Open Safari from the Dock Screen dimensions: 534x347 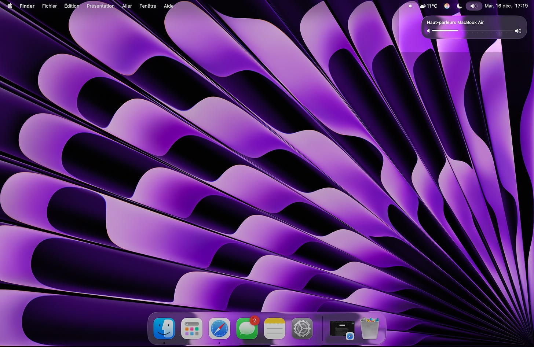[219, 328]
